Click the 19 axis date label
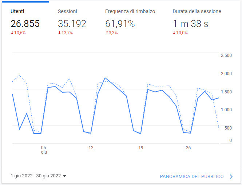The image size is (242, 185). 141,148
